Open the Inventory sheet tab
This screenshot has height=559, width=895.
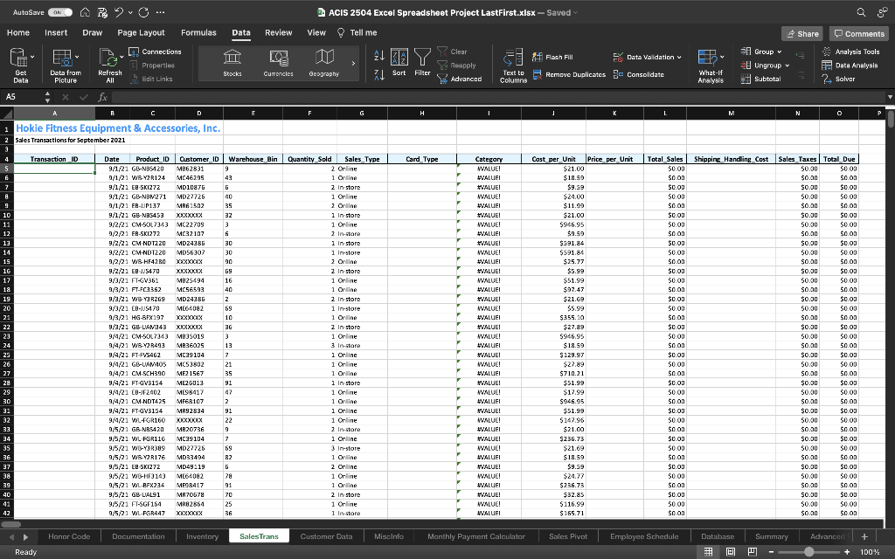(202, 536)
